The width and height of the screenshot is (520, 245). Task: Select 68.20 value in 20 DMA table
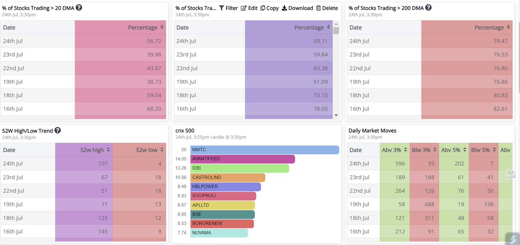pyautogui.click(x=154, y=108)
